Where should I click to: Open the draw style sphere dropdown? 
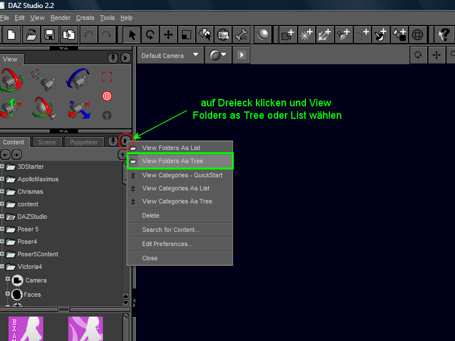click(x=218, y=55)
